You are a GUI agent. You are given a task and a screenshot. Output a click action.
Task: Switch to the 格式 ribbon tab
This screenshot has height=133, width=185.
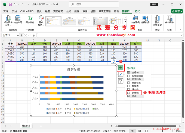pos(138,11)
